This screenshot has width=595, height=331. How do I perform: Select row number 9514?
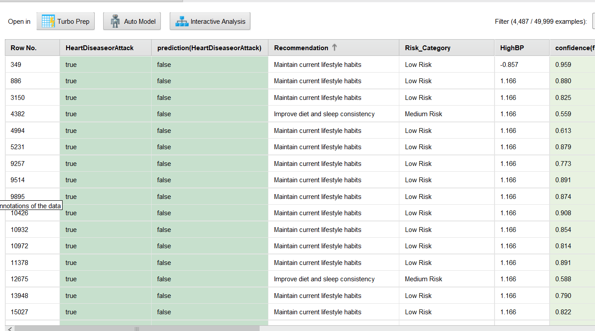coord(18,180)
